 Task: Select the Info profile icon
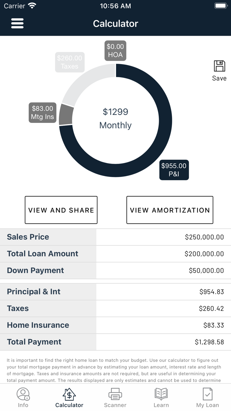pos(23,394)
